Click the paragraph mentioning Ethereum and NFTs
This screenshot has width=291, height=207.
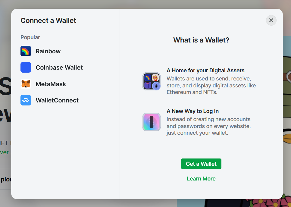pos(211,85)
